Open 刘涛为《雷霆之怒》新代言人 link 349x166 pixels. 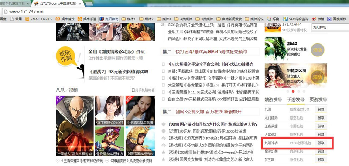211,159
